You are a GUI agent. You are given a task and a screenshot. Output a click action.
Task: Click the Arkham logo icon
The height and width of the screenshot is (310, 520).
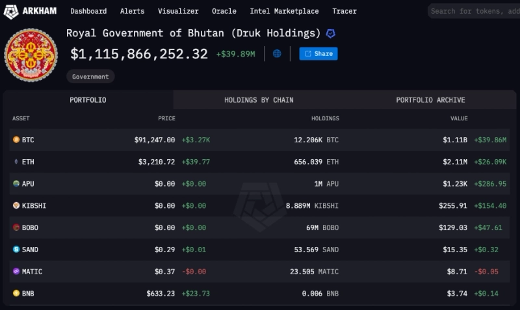[11, 11]
